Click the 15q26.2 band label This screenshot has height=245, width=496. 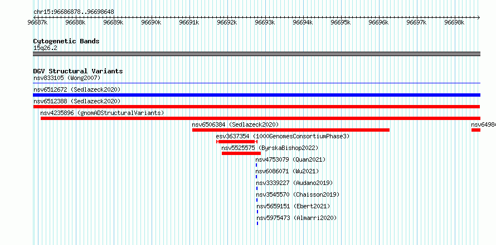tap(45, 48)
